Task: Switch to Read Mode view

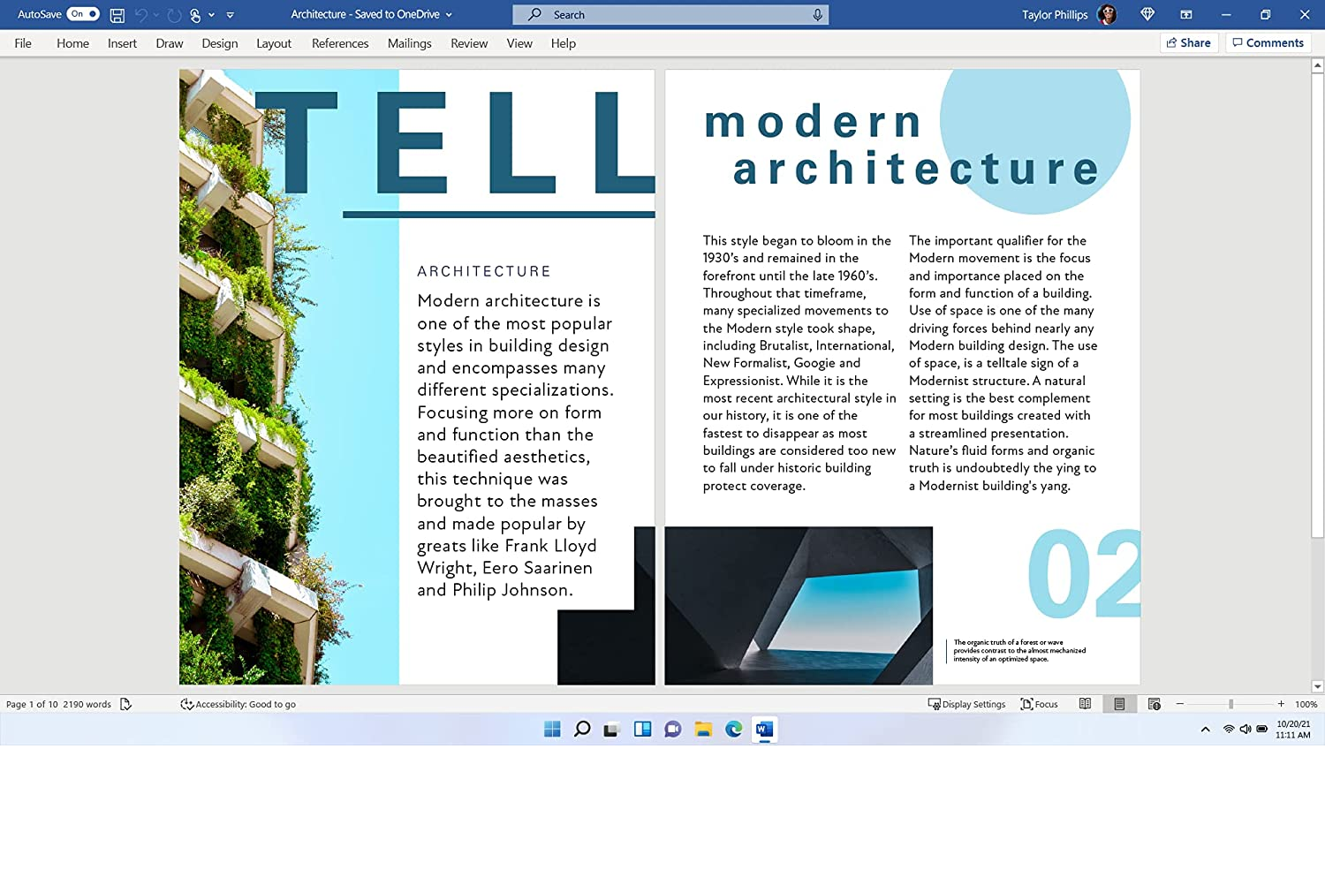Action: pos(1085,704)
